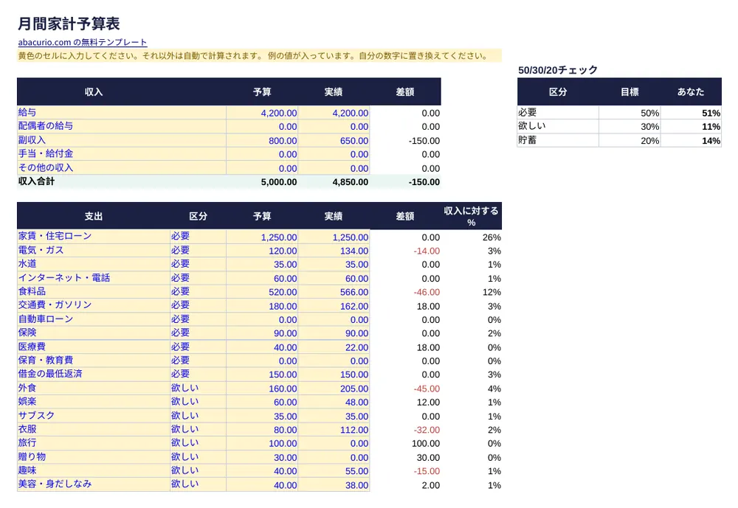The height and width of the screenshot is (508, 738).
Task: Select the インターネット・電話 label cell
Action: point(94,278)
